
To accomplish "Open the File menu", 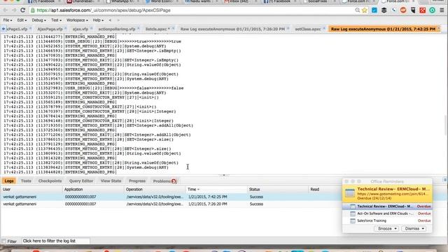I will 8,20.
